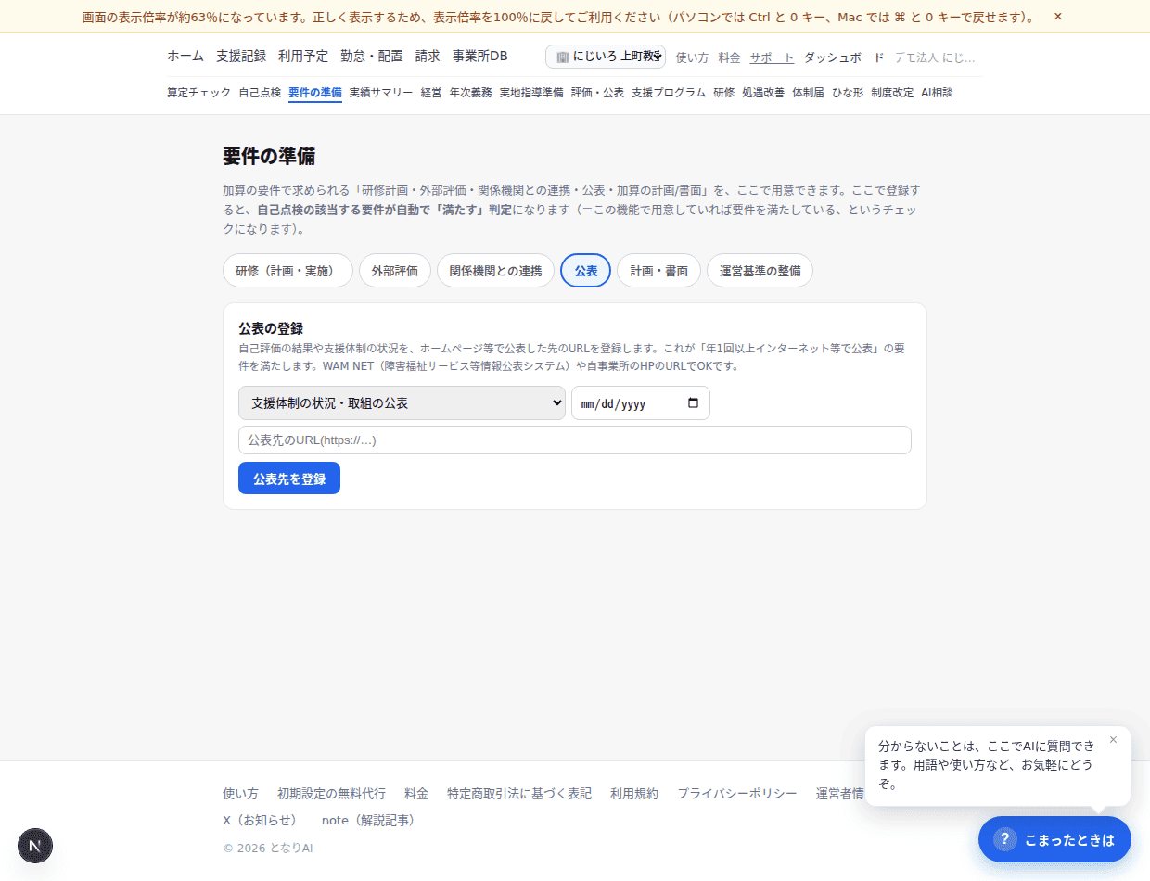Switch to 算定チェック sub-tab
The image size is (1150, 881).
(x=198, y=93)
